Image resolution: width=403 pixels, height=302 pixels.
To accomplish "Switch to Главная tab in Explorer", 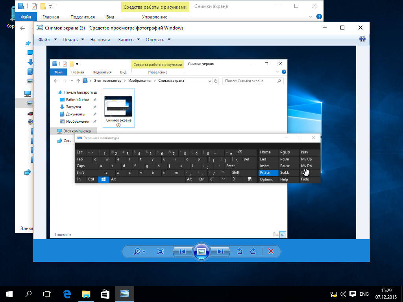I will [x=51, y=17].
